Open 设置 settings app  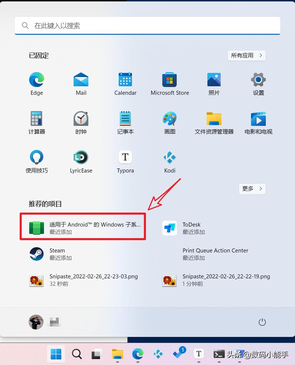(258, 84)
